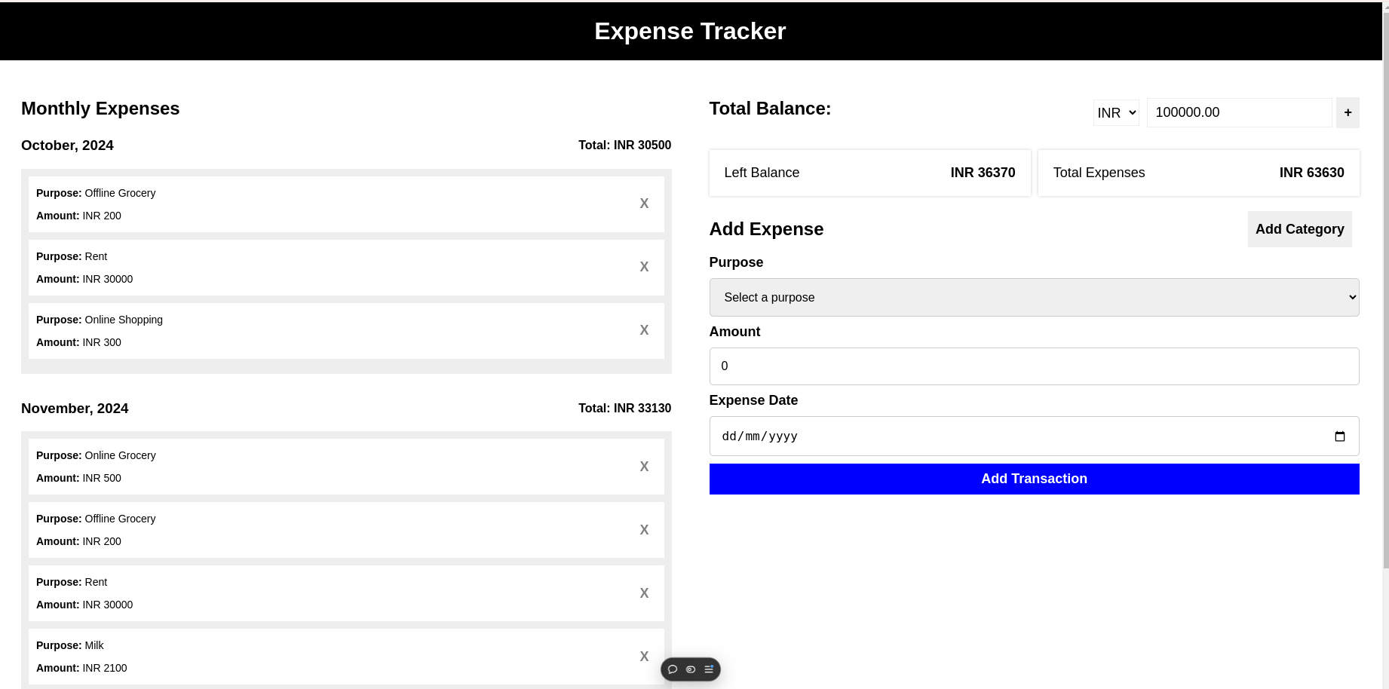Toggle the switch icon in floating toolbar
This screenshot has width=1389, height=689.
[x=691, y=669]
